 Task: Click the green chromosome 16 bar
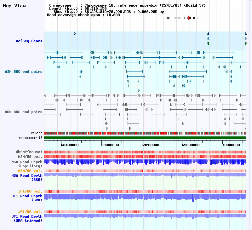tap(145, 138)
